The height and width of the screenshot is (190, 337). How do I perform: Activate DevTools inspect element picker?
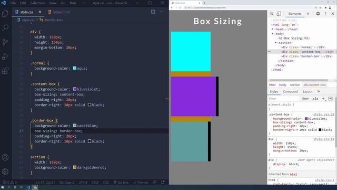[272, 14]
